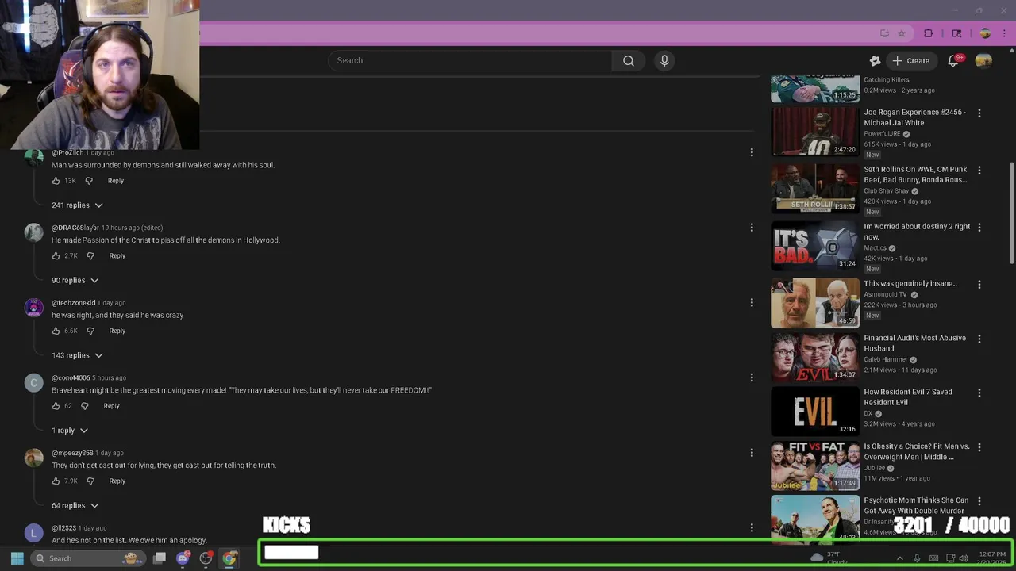1016x571 pixels.
Task: Click the icon left of Create
Action: tap(875, 60)
